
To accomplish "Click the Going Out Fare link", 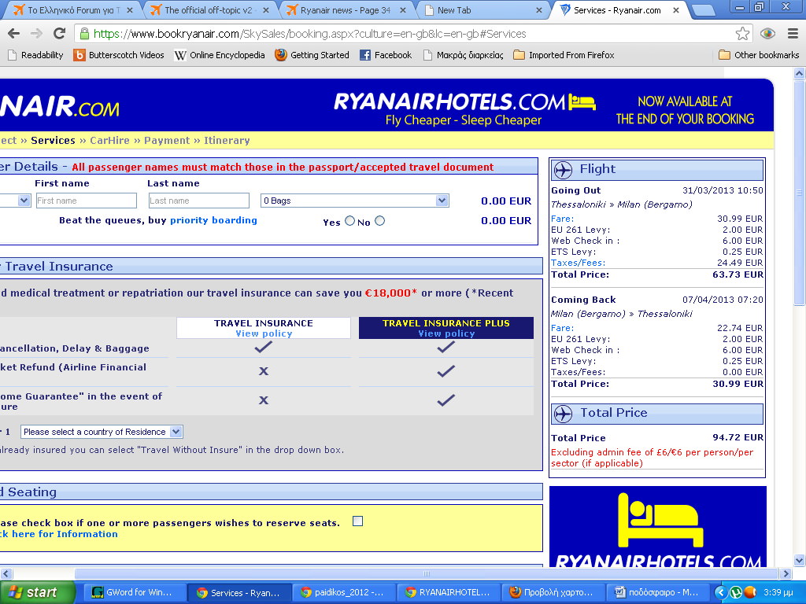I will [562, 219].
